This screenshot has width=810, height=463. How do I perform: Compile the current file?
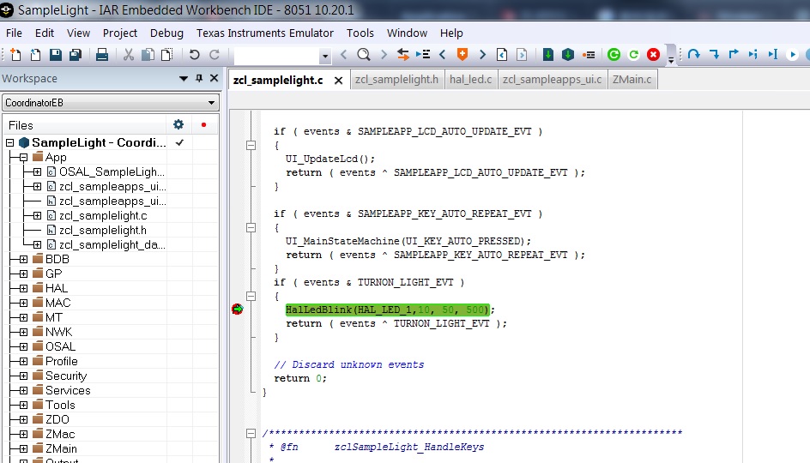[x=548, y=54]
